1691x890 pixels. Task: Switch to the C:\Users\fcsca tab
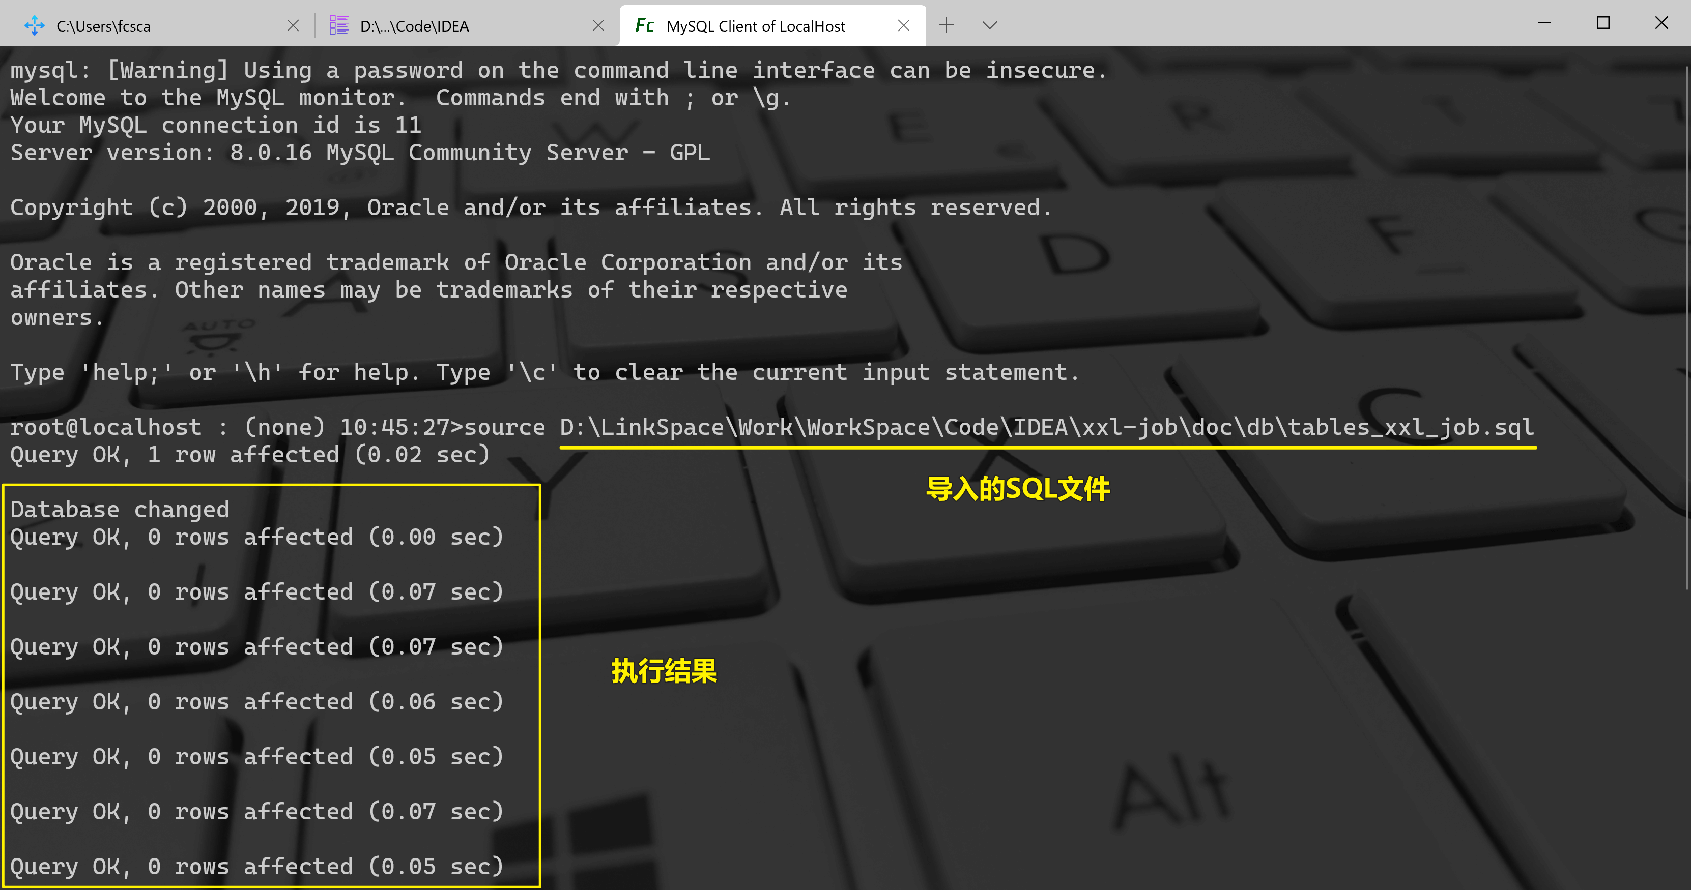point(104,26)
